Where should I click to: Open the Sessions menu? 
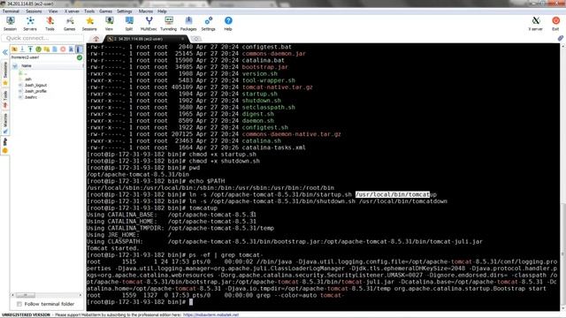click(34, 11)
